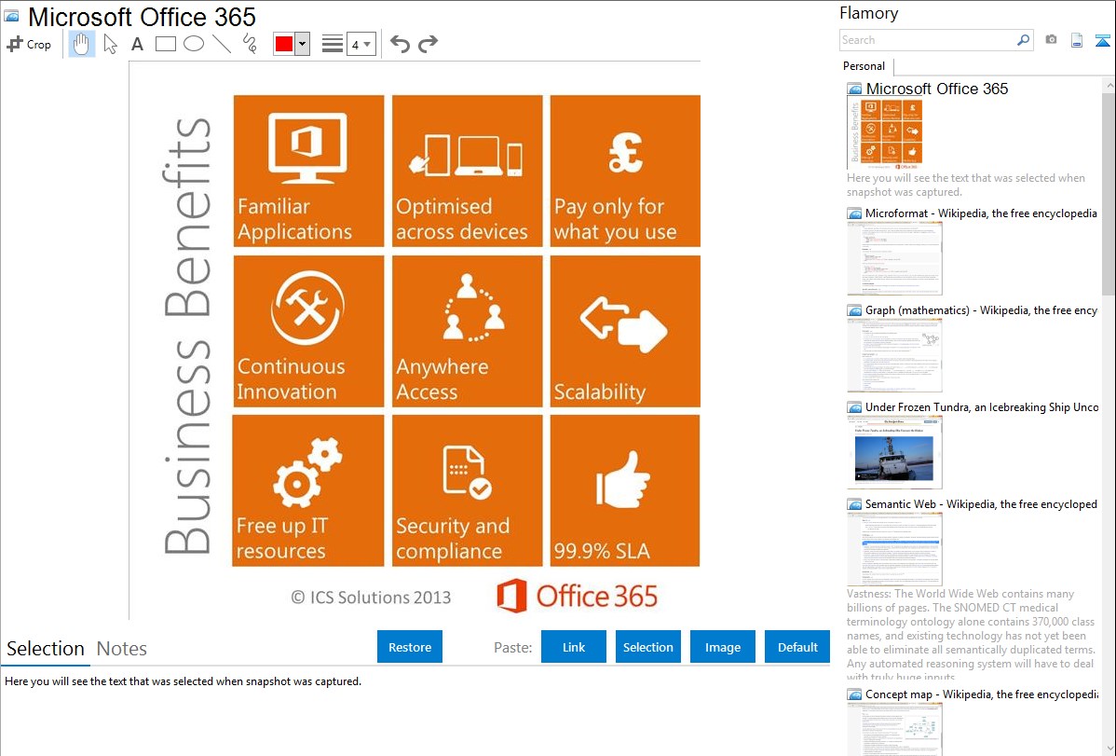
Task: Click the Pay only for what you use tile
Action: point(625,171)
